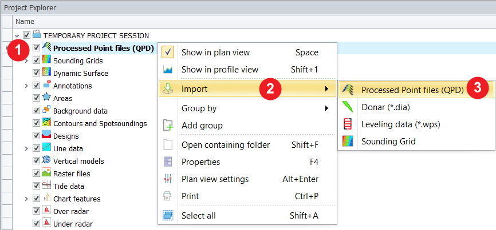Expand the Annotations tree node
The width and height of the screenshot is (496, 230).
[x=26, y=86]
